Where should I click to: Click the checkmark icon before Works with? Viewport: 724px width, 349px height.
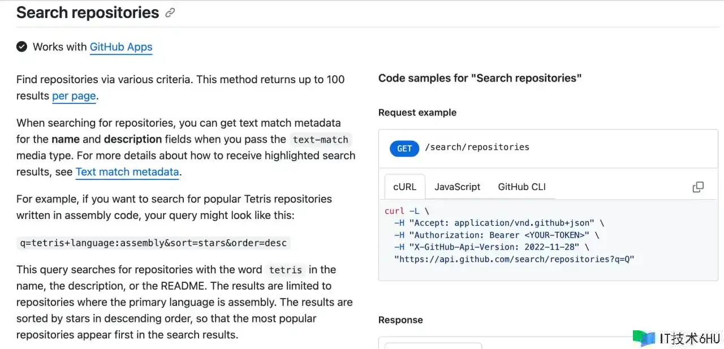pos(22,47)
